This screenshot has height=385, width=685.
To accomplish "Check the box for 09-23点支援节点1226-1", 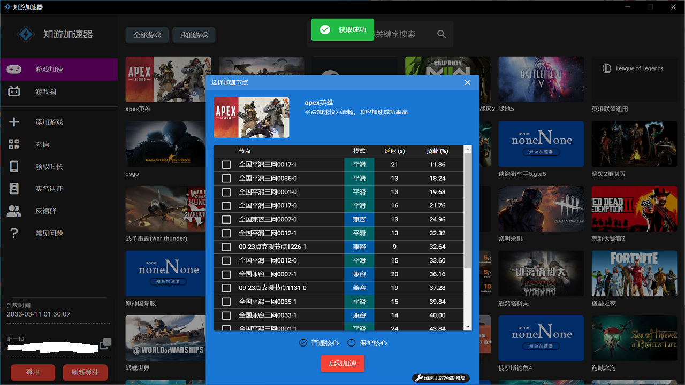I will 226,247.
